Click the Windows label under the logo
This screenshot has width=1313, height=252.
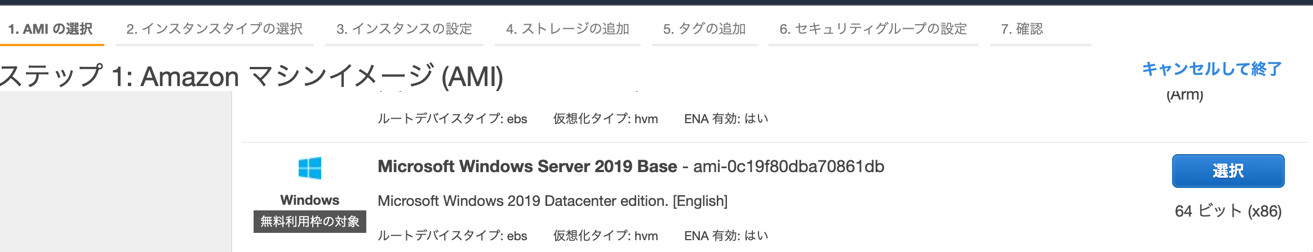click(310, 200)
